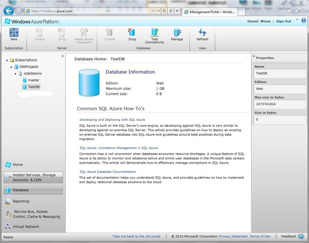
Task: Click the search magnifier in address bar
Action: click(x=153, y=11)
